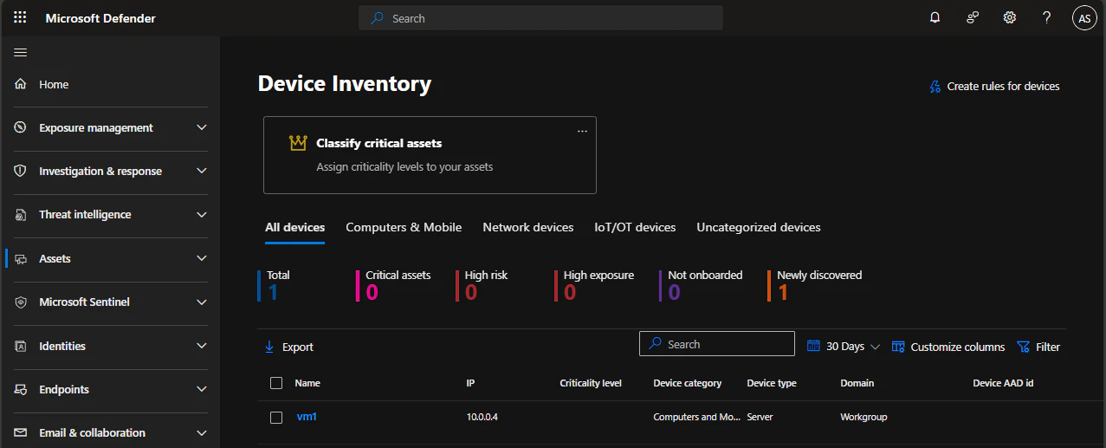The width and height of the screenshot is (1106, 448).
Task: Expand the Identities chevron
Action: [x=202, y=346]
